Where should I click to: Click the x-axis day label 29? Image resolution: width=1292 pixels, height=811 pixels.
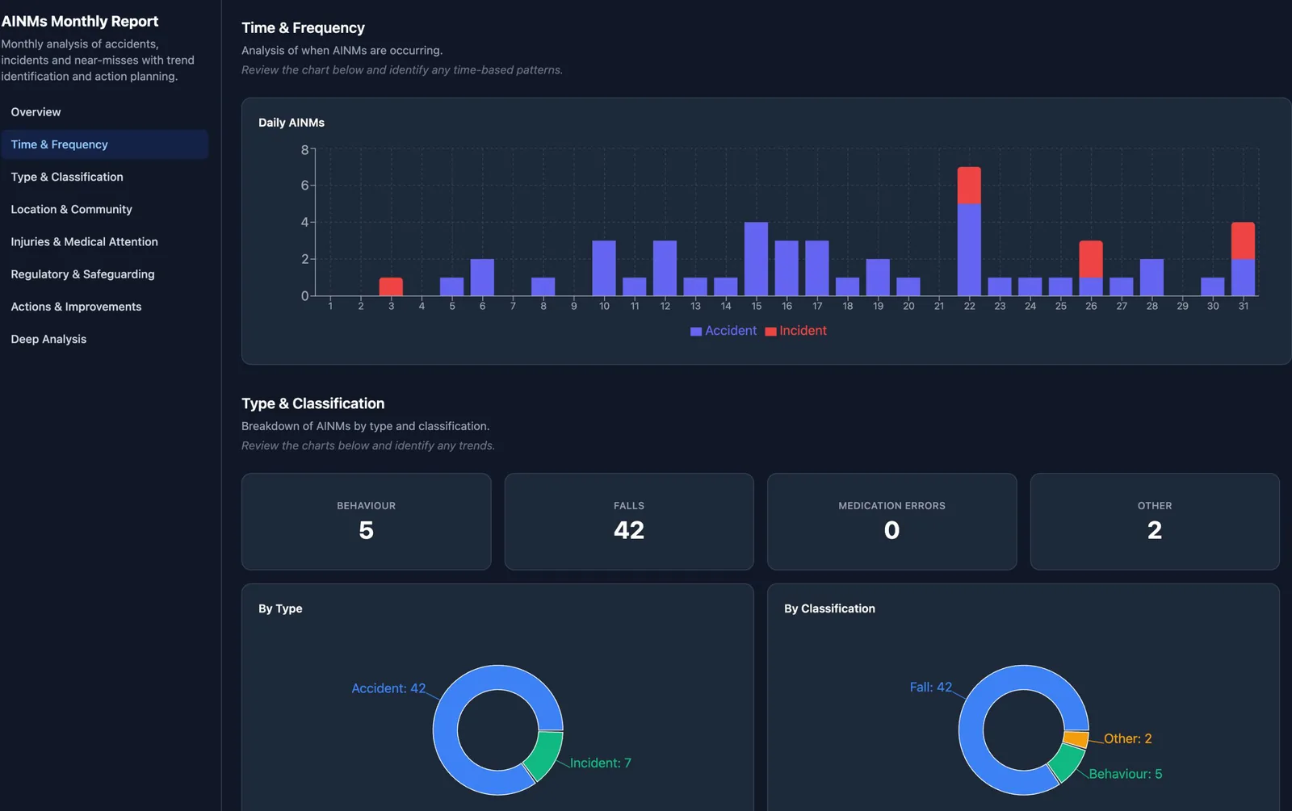click(1182, 306)
